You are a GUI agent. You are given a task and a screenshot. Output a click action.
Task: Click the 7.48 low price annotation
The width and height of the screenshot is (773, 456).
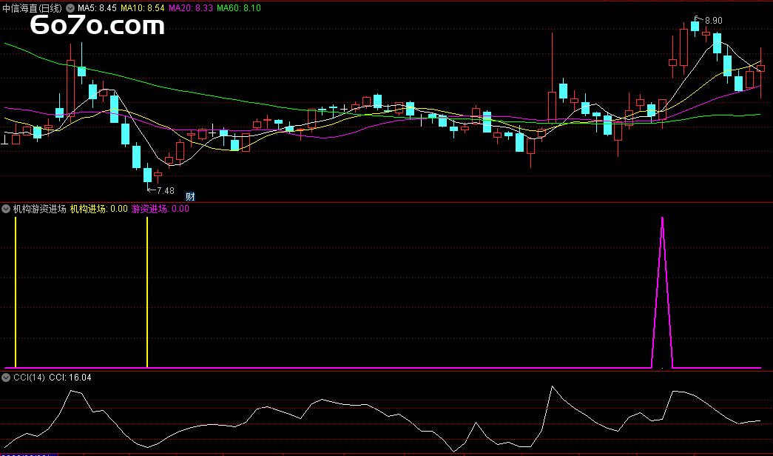(x=166, y=190)
